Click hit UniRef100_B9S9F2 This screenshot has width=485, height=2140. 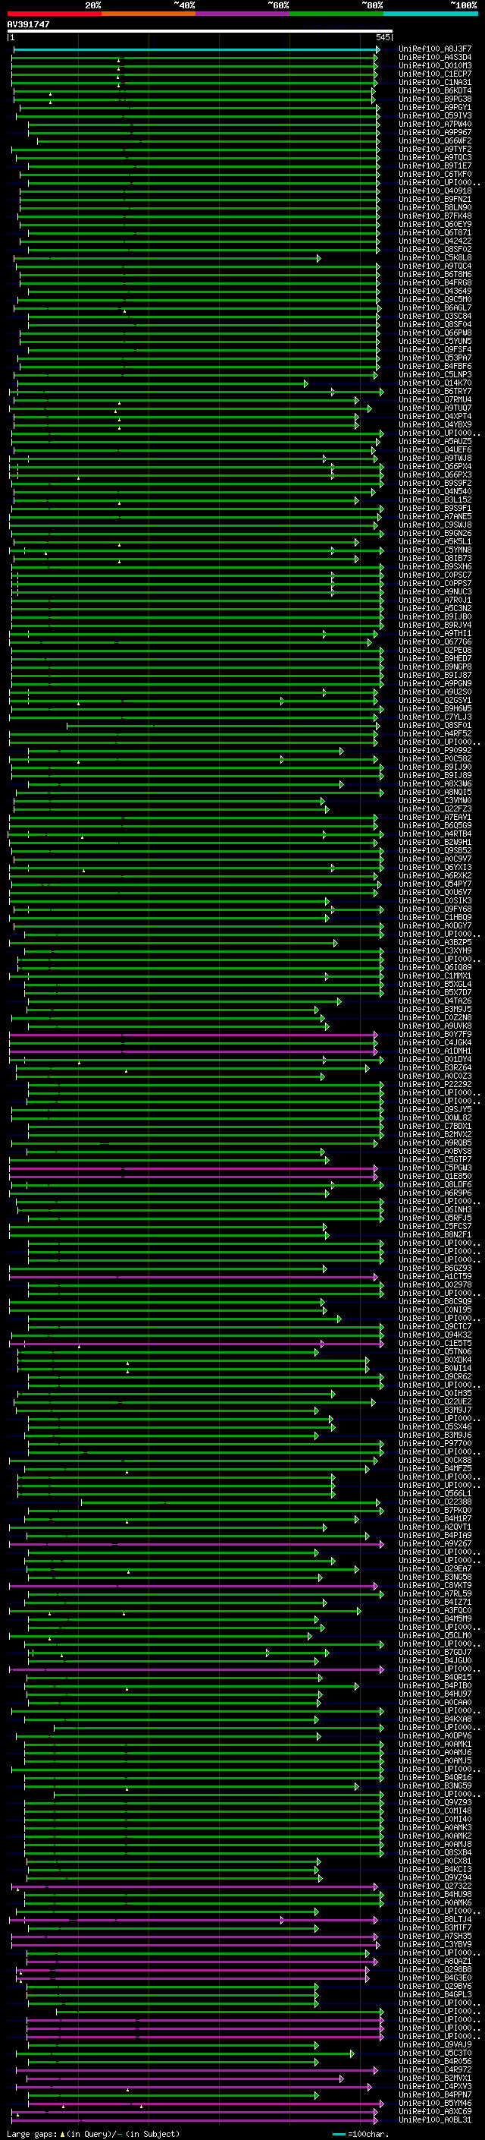point(434,483)
